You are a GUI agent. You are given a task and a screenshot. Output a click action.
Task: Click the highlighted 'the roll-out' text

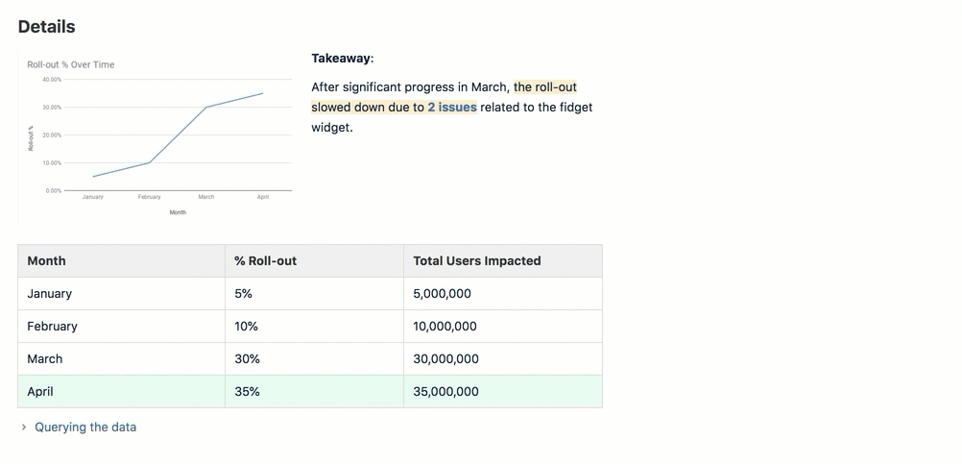coord(545,86)
